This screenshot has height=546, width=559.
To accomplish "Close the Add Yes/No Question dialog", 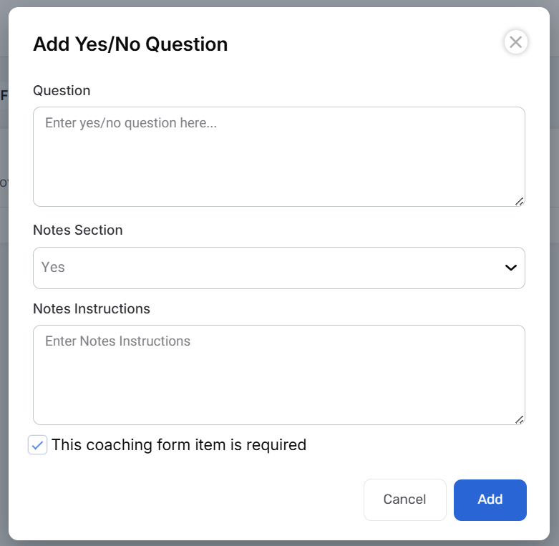I will pyautogui.click(x=515, y=42).
